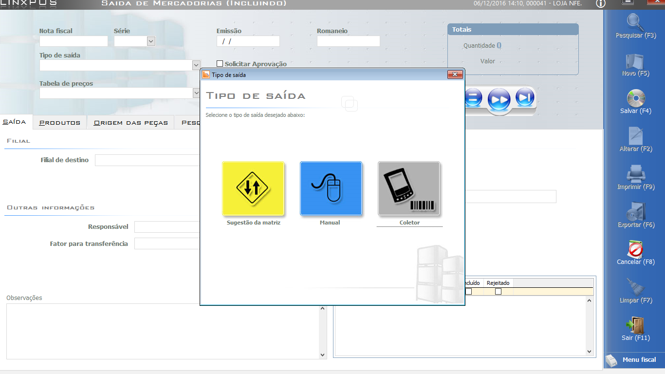This screenshot has height=374, width=665.
Task: Choose the blue Manual mouse tile
Action: 331,188
